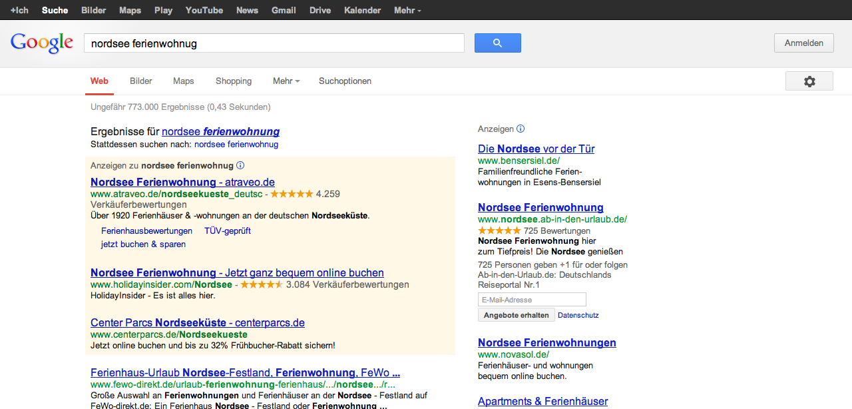Click the ab-in-den-urlaub star rating
The height and width of the screenshot is (409, 852).
point(499,231)
